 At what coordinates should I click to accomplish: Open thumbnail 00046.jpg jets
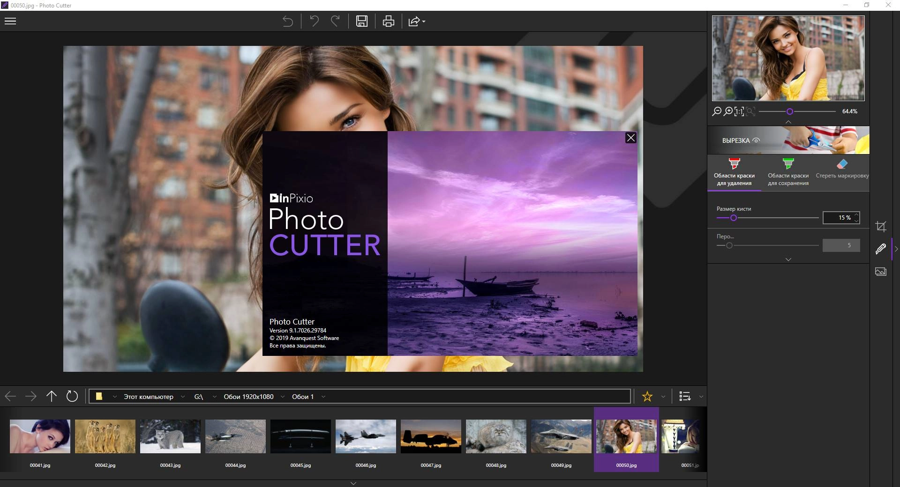tap(366, 436)
